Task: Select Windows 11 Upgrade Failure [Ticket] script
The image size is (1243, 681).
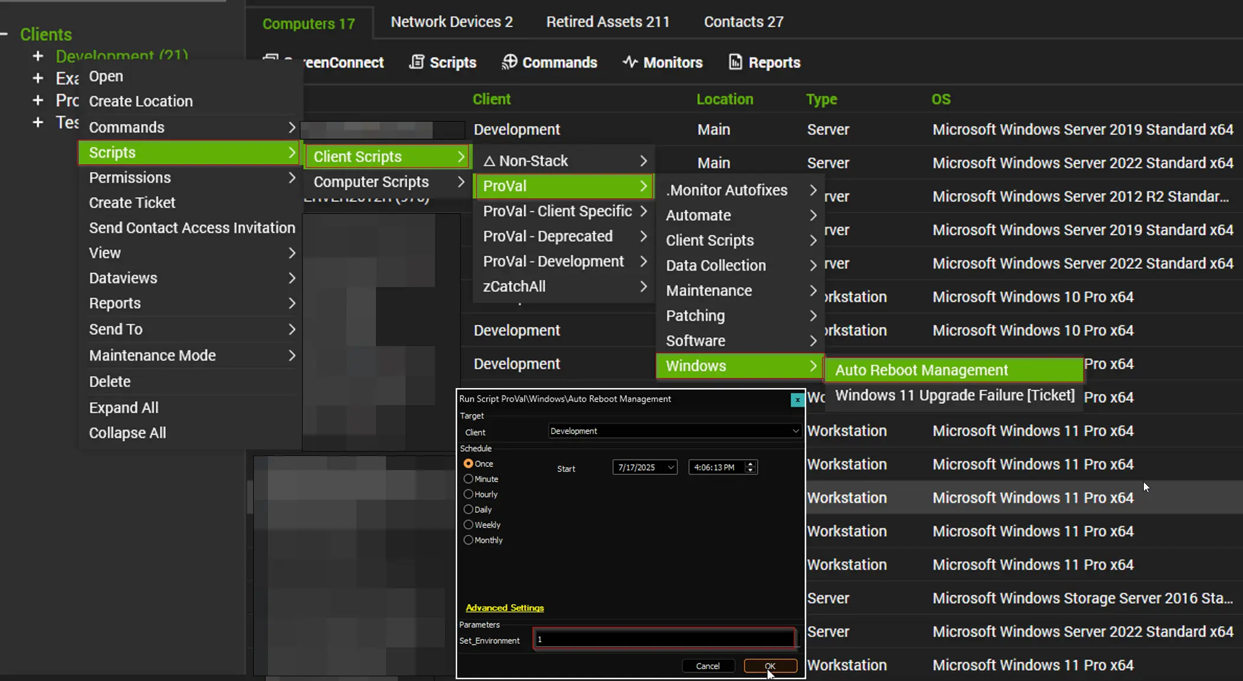Action: pos(954,395)
